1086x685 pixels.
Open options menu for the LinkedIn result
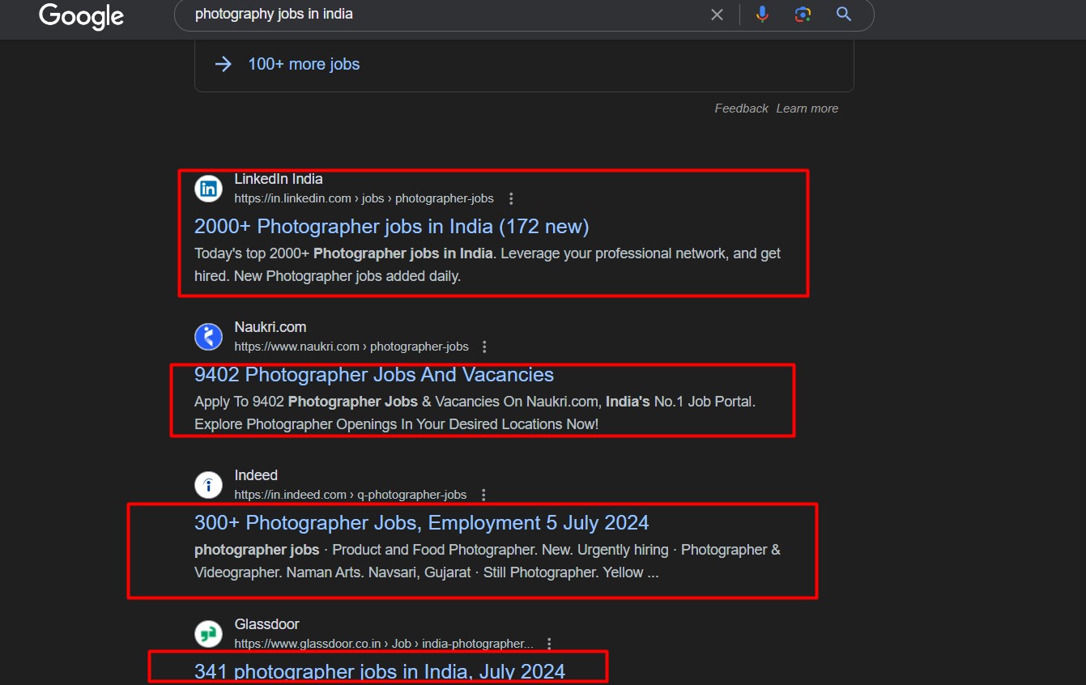(x=511, y=198)
